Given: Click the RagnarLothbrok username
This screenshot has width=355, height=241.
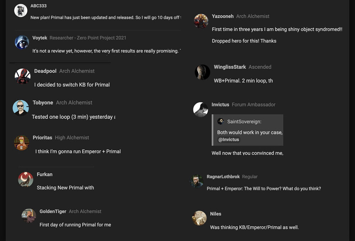Looking at the screenshot, I should [223, 177].
